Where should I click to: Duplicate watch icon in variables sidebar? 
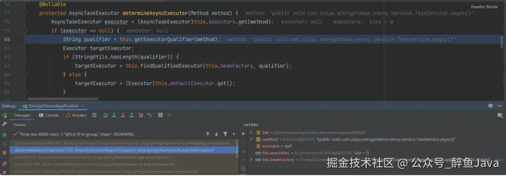243,169
